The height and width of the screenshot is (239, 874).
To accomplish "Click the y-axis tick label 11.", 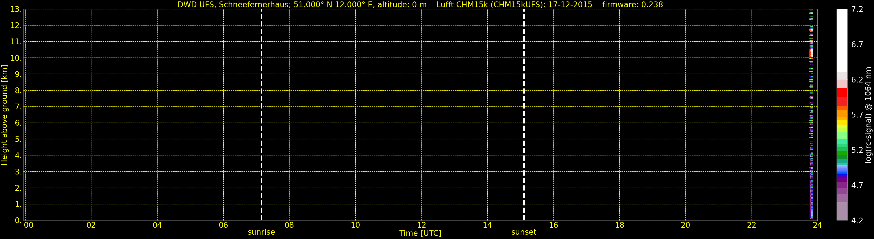I will point(16,42).
